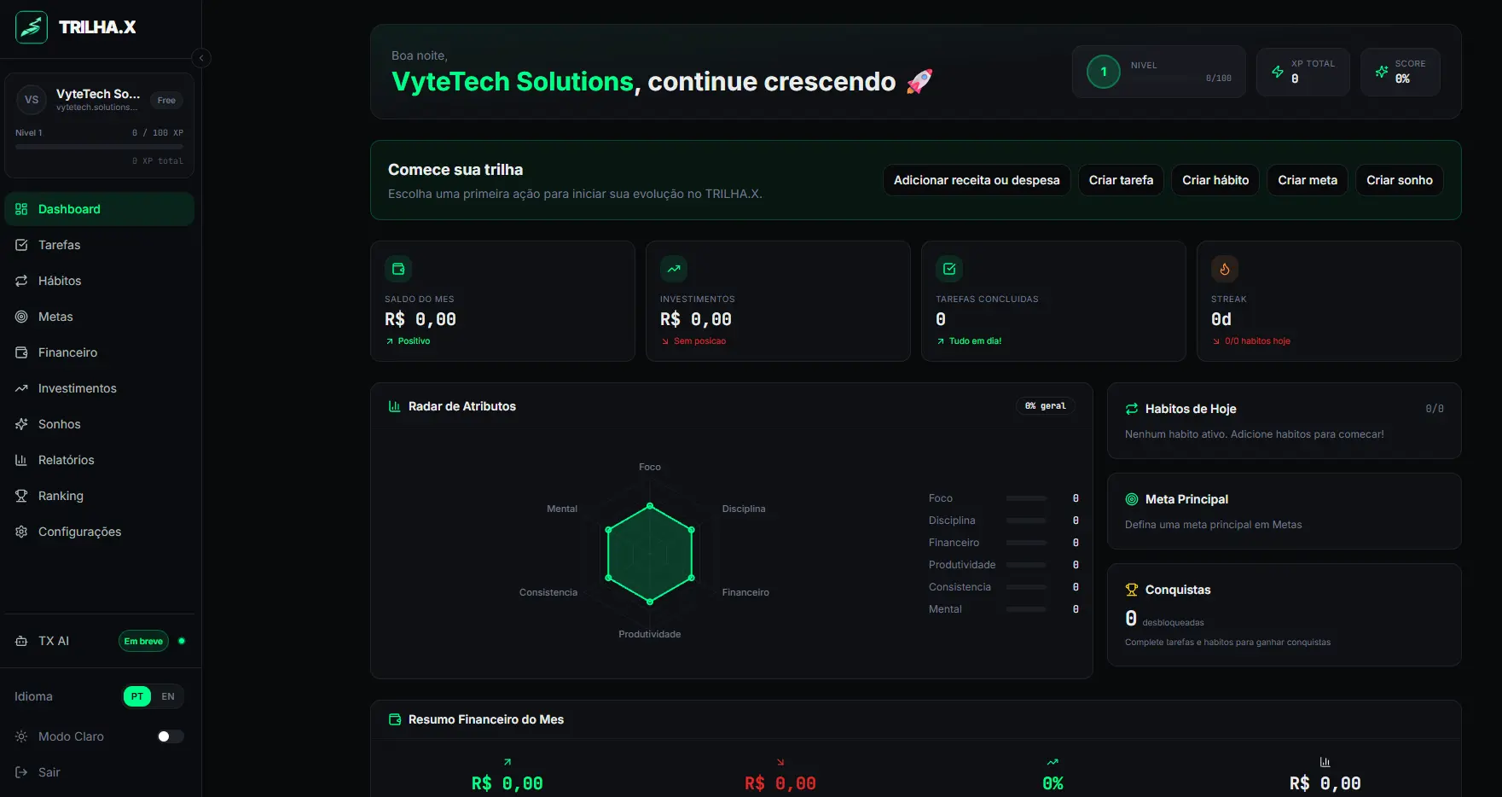Click the XP Total lightning icon
This screenshot has height=797, width=1502.
coord(1278,72)
